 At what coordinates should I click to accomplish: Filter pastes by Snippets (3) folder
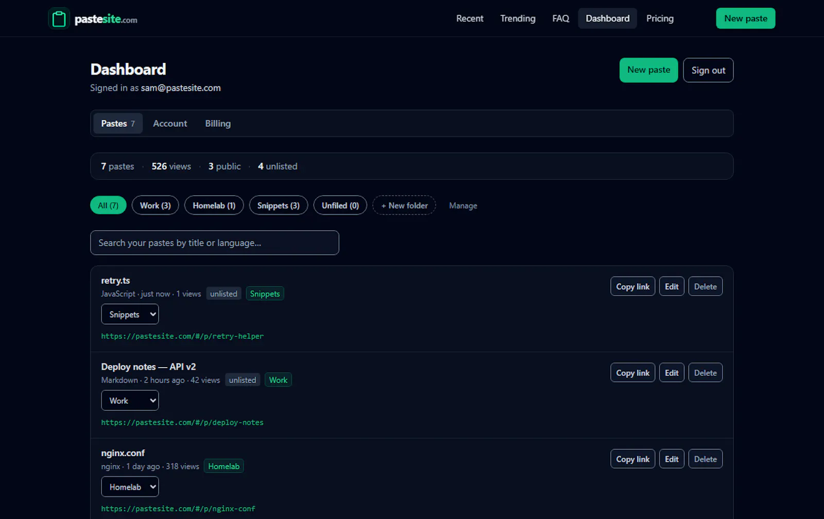point(278,205)
